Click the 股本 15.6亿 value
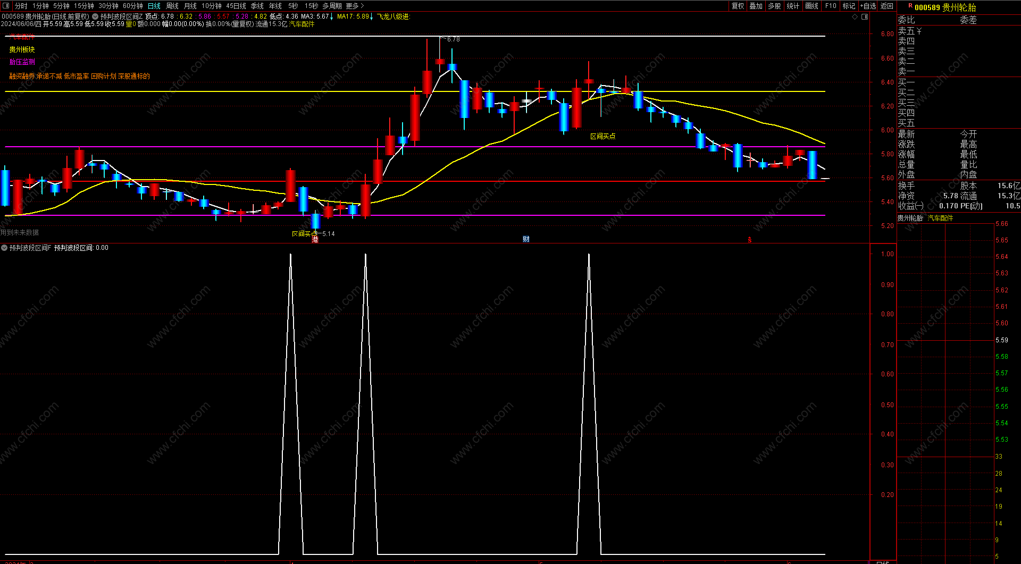 990,186
